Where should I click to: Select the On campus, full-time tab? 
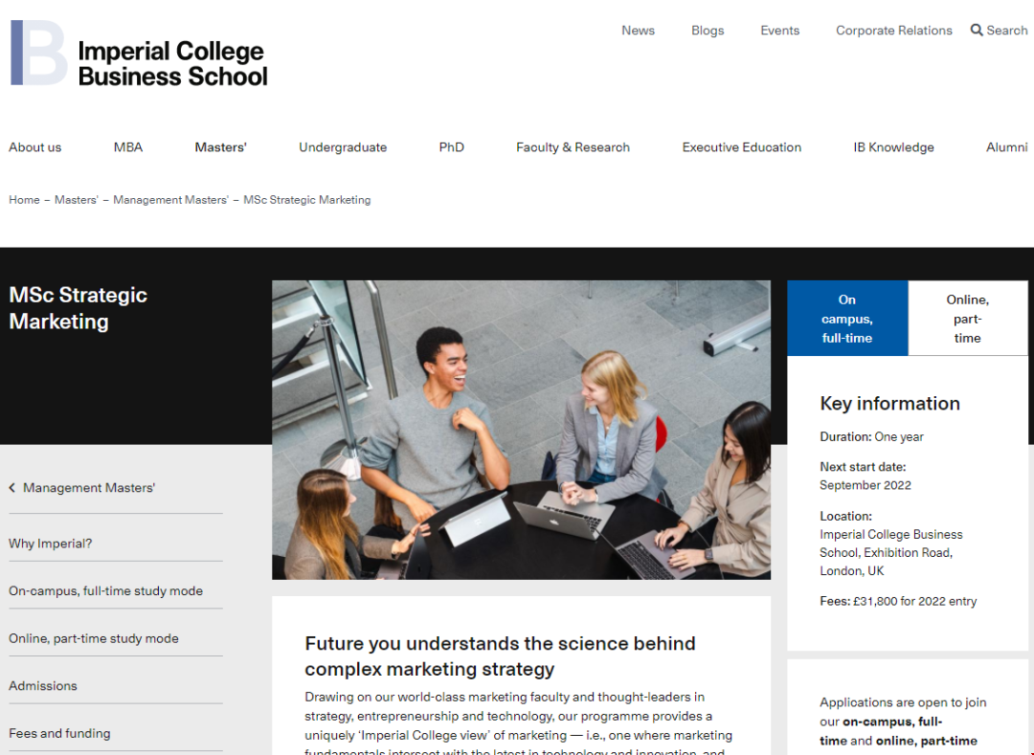click(x=847, y=319)
